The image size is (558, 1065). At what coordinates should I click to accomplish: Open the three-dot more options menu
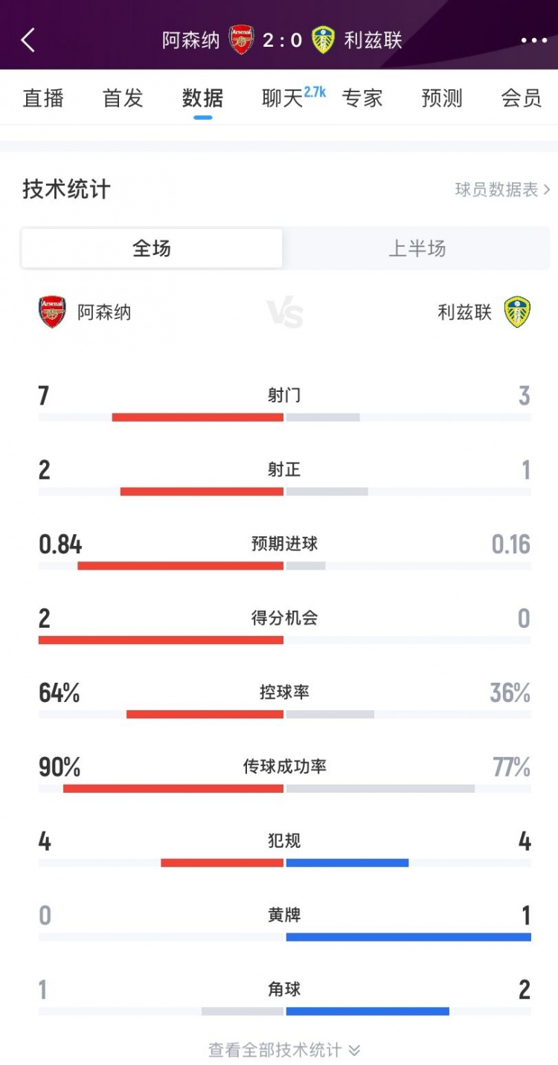pos(533,40)
